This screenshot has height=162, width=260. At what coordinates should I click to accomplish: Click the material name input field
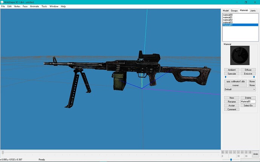click(248, 101)
